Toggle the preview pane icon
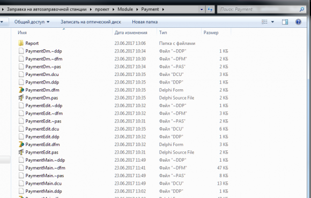 pyautogui.click(x=285, y=22)
